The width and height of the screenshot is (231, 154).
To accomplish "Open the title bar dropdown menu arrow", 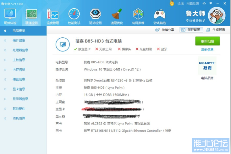I will [211, 3].
